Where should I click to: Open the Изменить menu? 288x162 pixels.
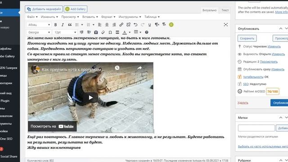point(49,17)
